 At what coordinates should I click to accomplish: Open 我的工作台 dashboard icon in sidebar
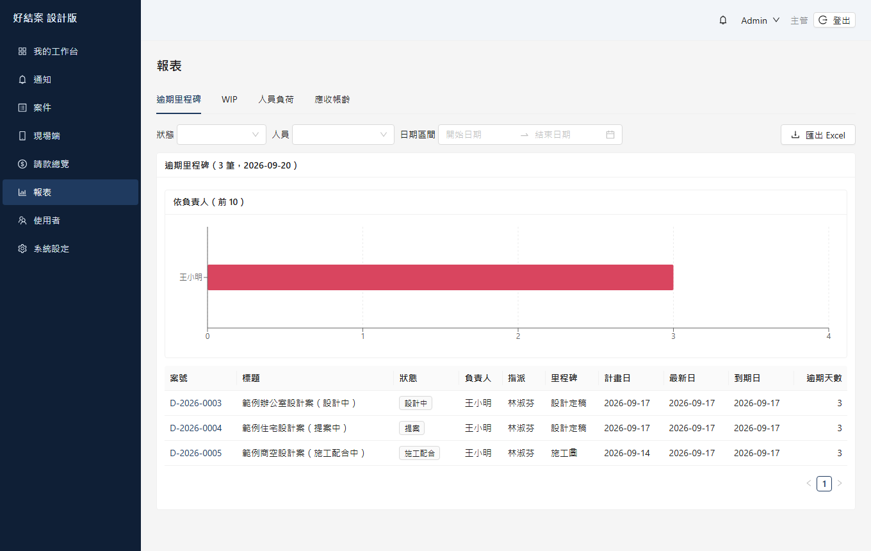(x=22, y=51)
